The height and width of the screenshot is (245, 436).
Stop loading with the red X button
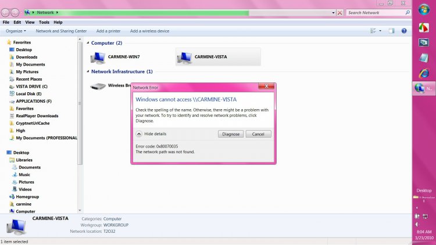(x=340, y=13)
